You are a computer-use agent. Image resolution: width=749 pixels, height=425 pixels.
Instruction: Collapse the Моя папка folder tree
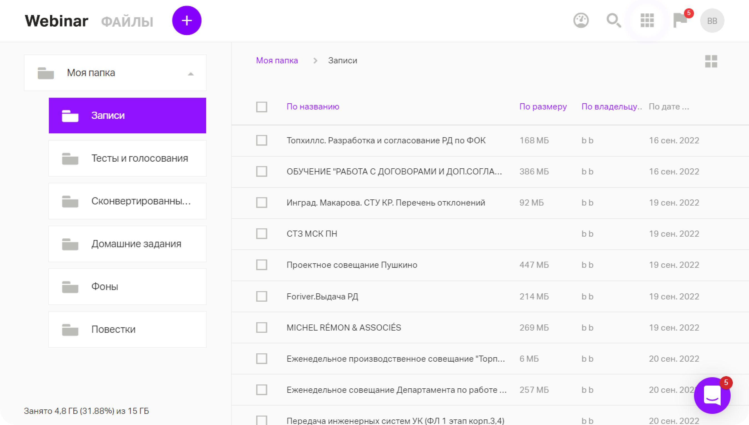pyautogui.click(x=191, y=74)
